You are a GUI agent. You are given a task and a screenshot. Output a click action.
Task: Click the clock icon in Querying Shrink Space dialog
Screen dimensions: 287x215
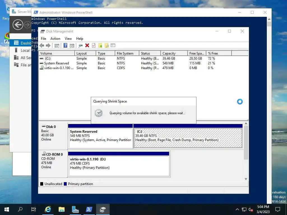point(99,113)
